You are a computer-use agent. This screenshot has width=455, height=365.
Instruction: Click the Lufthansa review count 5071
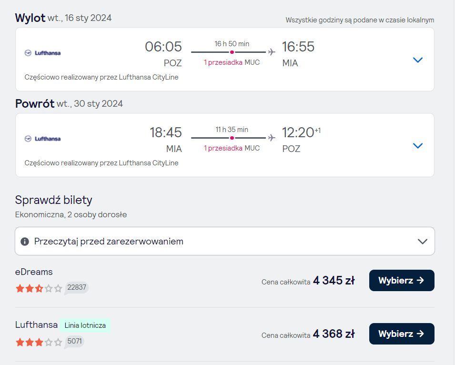point(74,341)
